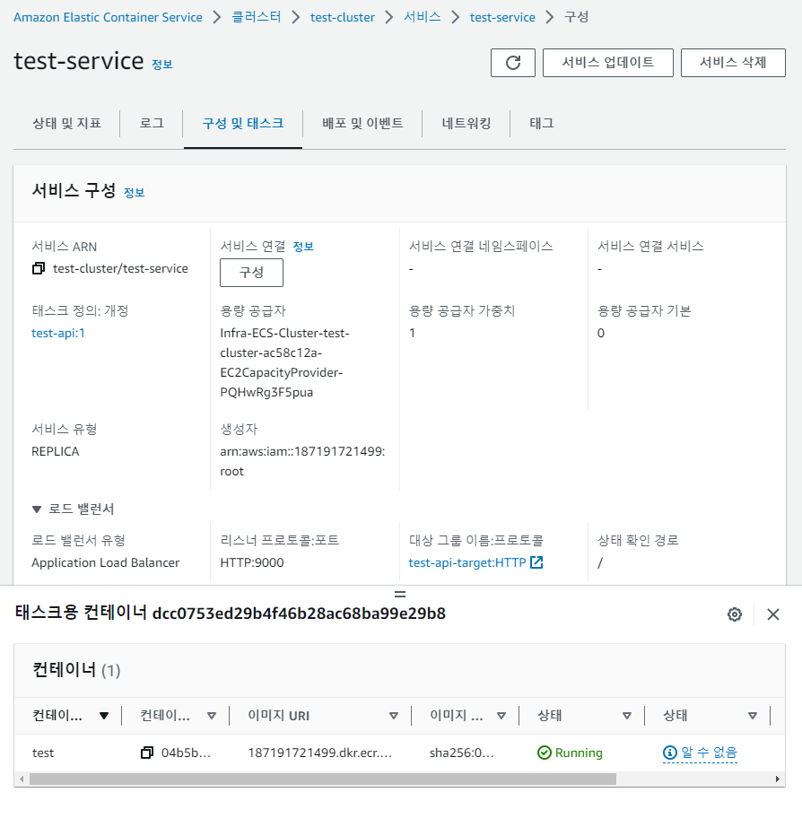Image resolution: width=802 pixels, height=827 pixels.
Task: Sort by first 컨테이이... column arrow
Action: pyautogui.click(x=104, y=716)
